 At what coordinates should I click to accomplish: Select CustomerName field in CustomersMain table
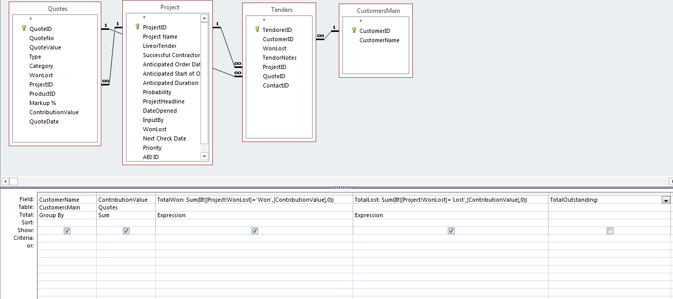tap(379, 40)
